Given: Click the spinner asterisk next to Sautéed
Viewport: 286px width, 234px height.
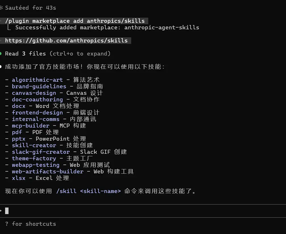Looking at the screenshot, I should (x=1, y=8).
